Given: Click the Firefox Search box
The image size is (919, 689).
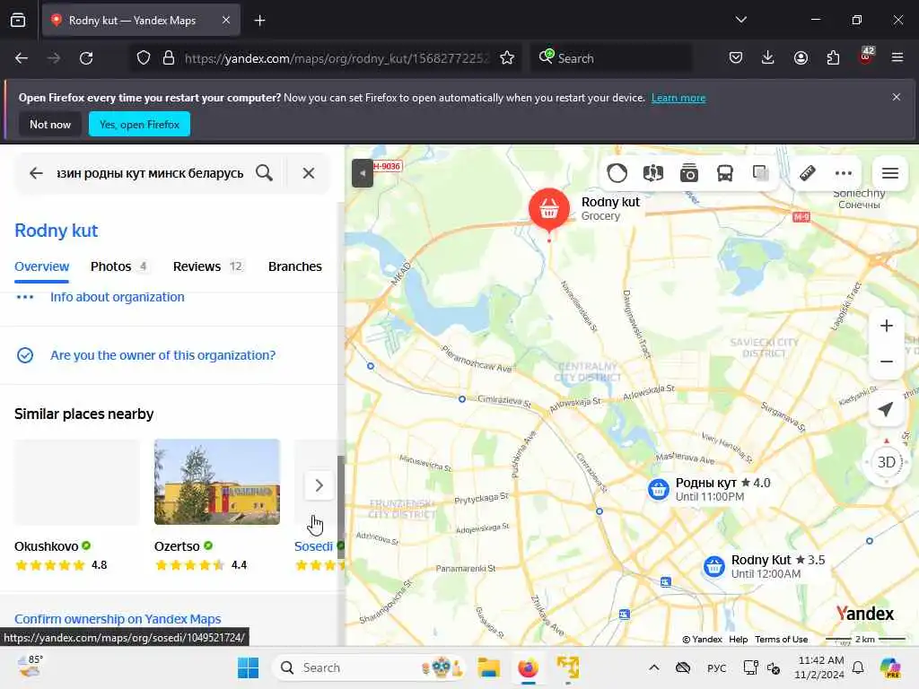Looking at the screenshot, I should tap(610, 58).
